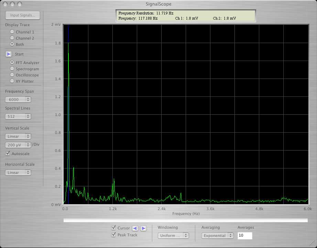Viewport: 317px width, 248px height.
Task: Click the window resize grip handle
Action: [x=313, y=244]
